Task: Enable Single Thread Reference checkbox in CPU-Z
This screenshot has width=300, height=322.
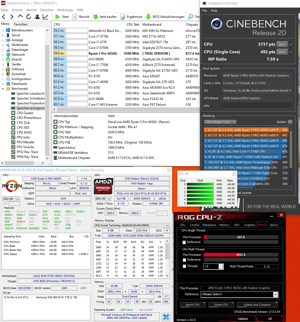Action: (184, 242)
